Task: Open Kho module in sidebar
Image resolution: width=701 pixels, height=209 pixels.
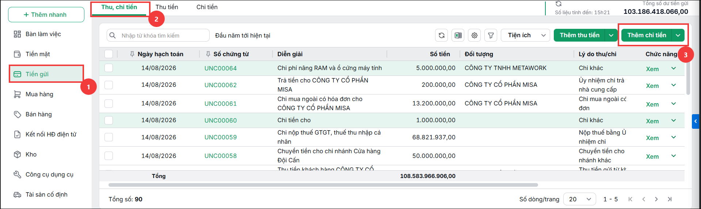Action: tap(25, 154)
